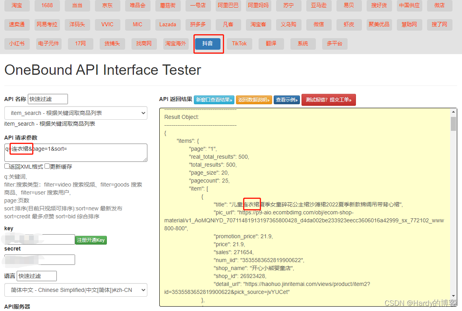This screenshot has height=311, width=462.
Task: Select the 聚美优品 platform tab
Action: click(x=379, y=25)
